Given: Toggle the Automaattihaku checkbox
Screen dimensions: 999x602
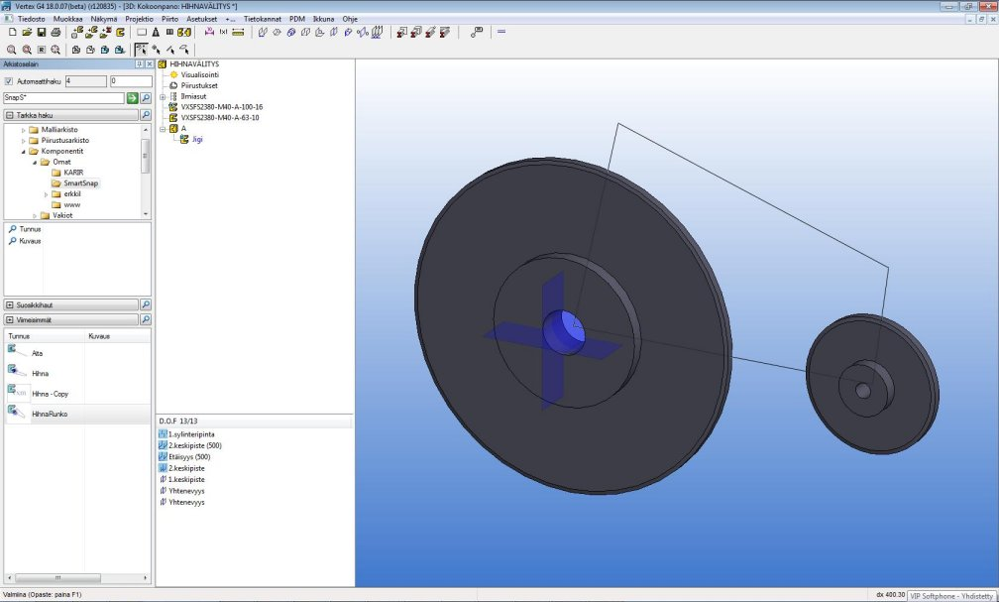Looking at the screenshot, I should click(x=9, y=81).
